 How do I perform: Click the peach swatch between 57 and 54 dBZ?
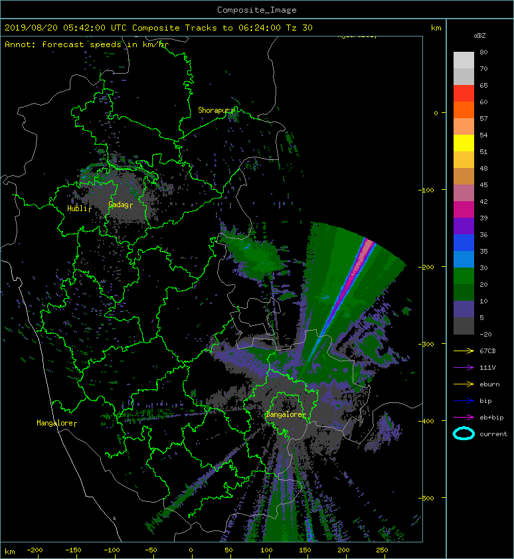point(464,127)
